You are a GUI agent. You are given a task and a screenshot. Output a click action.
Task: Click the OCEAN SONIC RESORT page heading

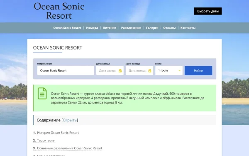[x=58, y=47]
